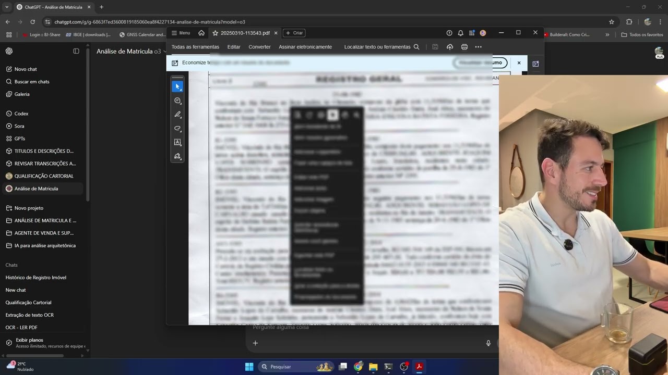668x375 pixels.
Task: Open the Extração de texto OCR chat
Action: 42,315
